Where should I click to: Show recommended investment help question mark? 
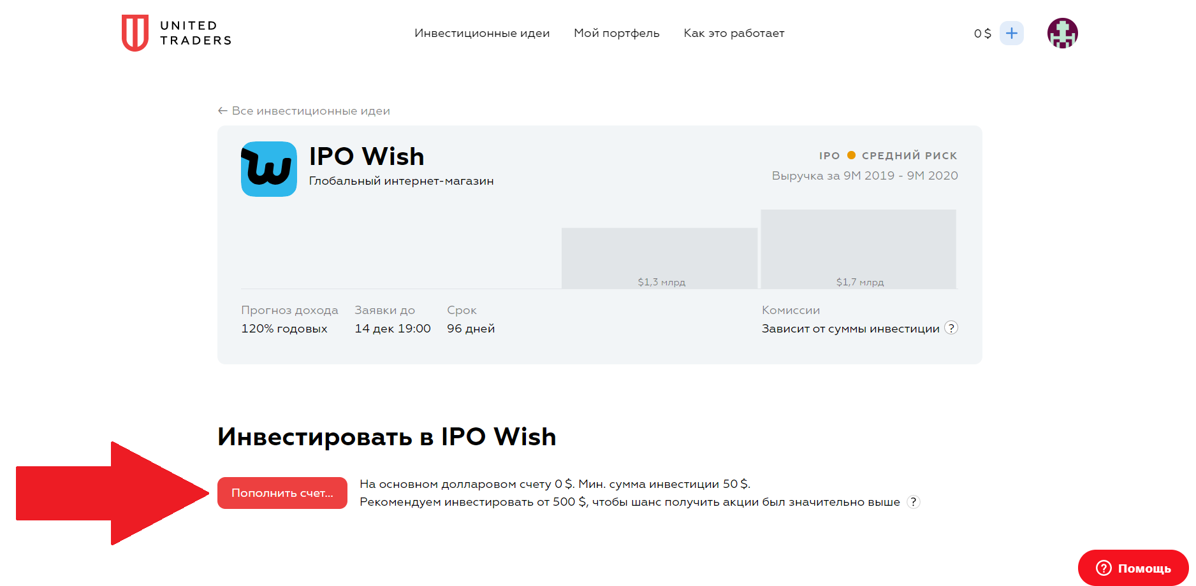tap(914, 502)
